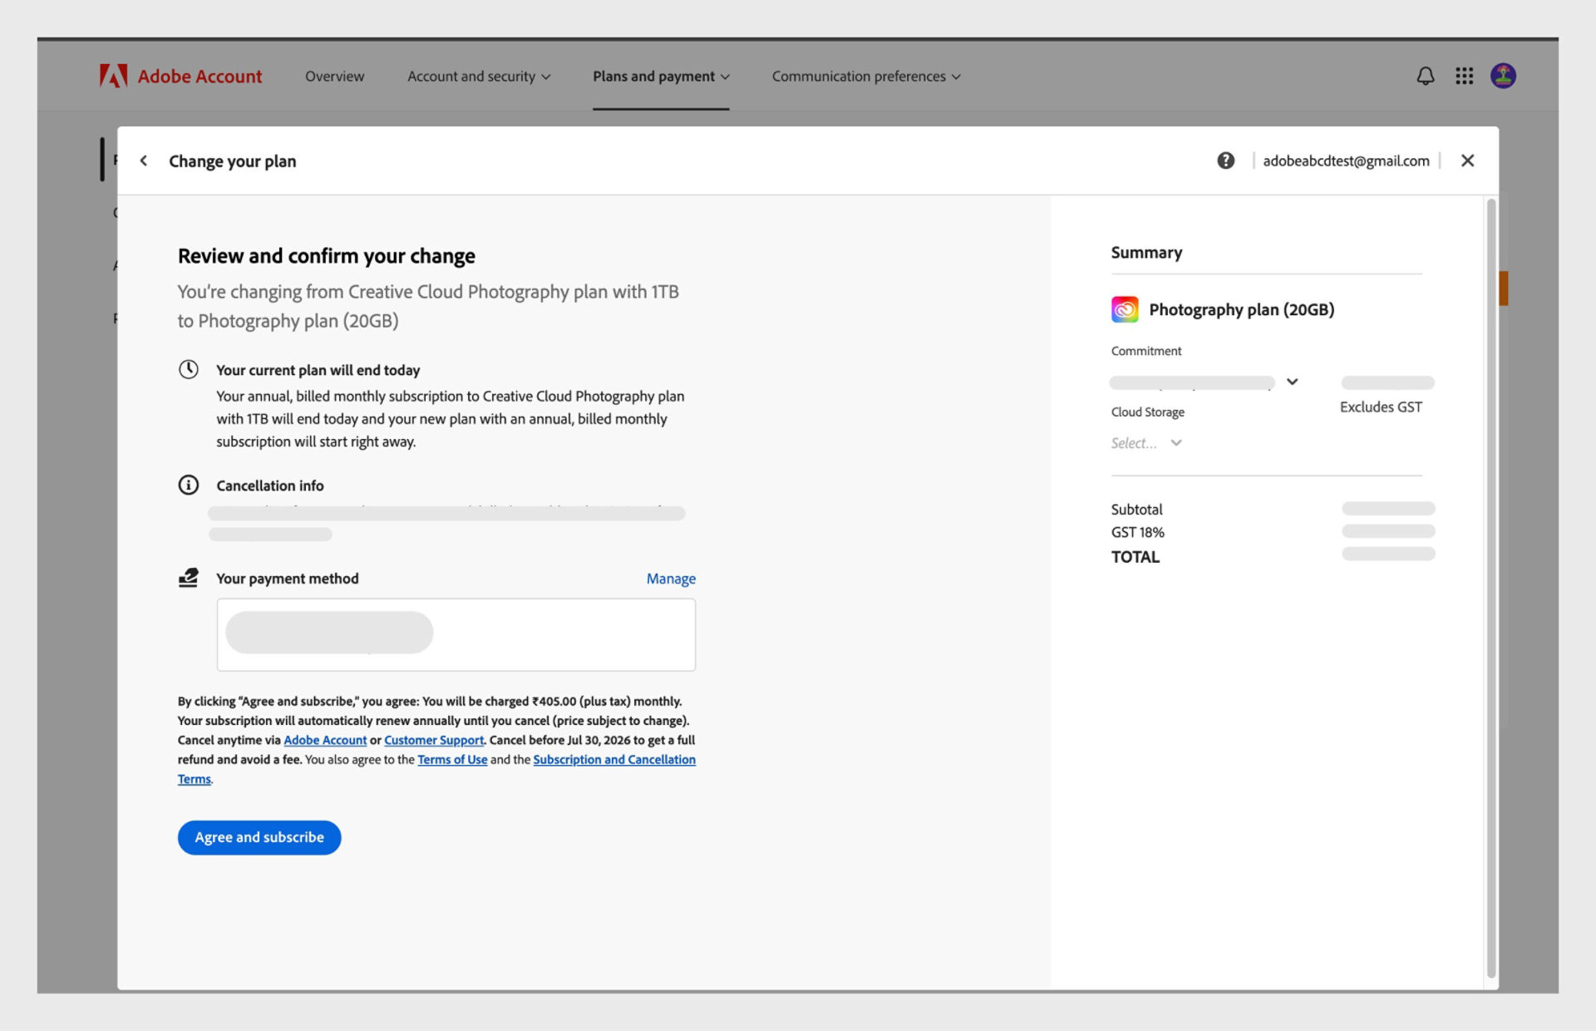Image resolution: width=1596 pixels, height=1031 pixels.
Task: Expand Account and security menu
Action: (x=479, y=76)
